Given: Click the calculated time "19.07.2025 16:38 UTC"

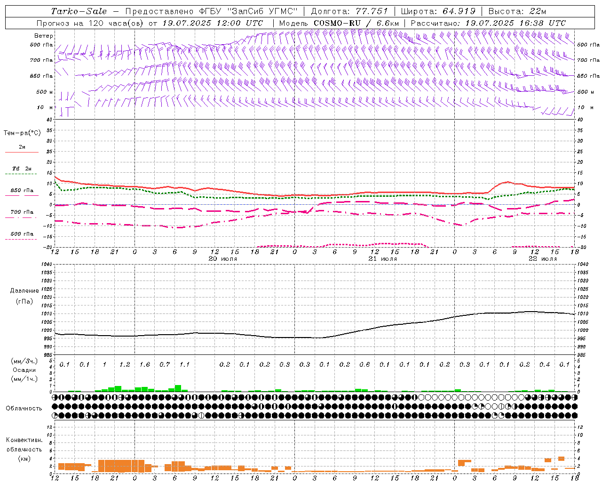Looking at the screenshot, I should click(x=515, y=23).
